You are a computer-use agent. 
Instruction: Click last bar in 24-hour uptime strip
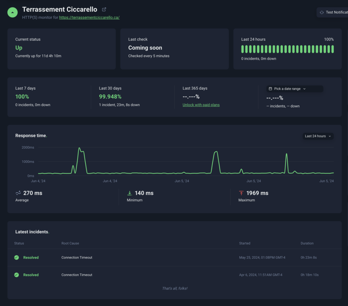332,49
